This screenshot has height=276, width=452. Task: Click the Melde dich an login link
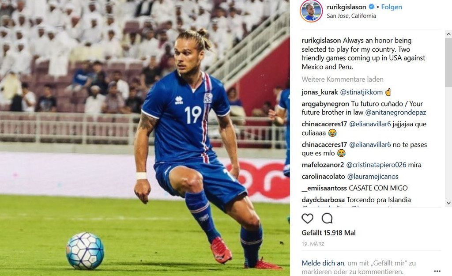(323, 263)
